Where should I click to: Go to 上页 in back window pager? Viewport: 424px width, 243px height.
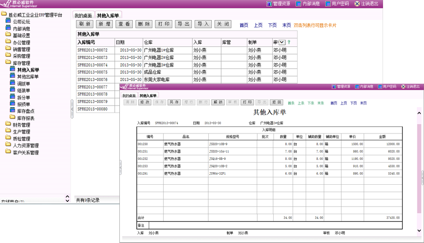click(x=258, y=25)
